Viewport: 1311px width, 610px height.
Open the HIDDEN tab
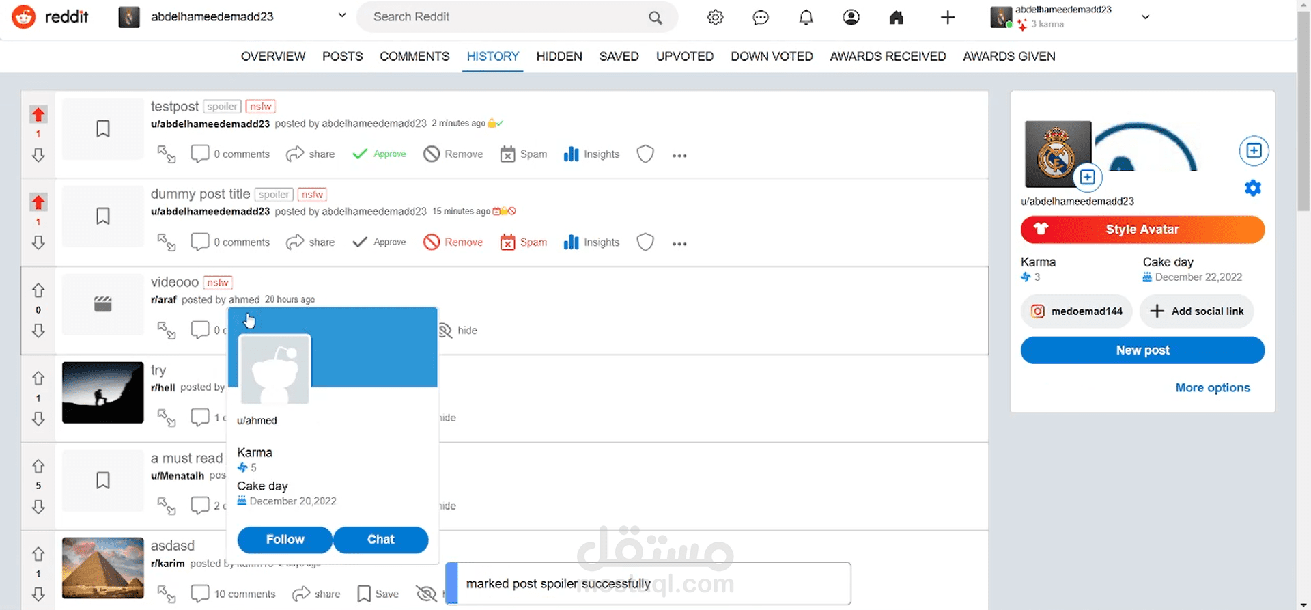point(559,56)
